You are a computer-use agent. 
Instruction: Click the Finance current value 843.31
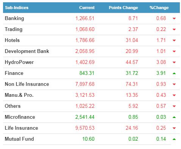tap(87, 73)
